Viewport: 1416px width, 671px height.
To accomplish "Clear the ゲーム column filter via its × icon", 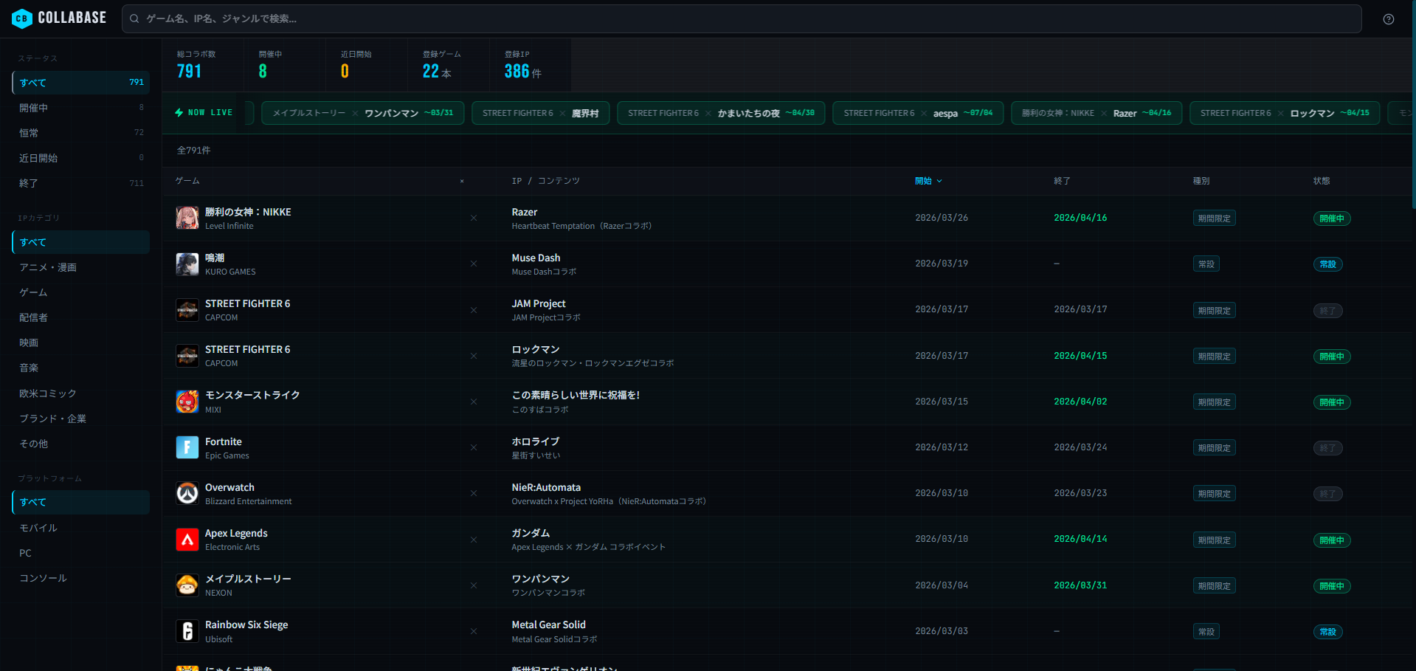I will tap(462, 181).
